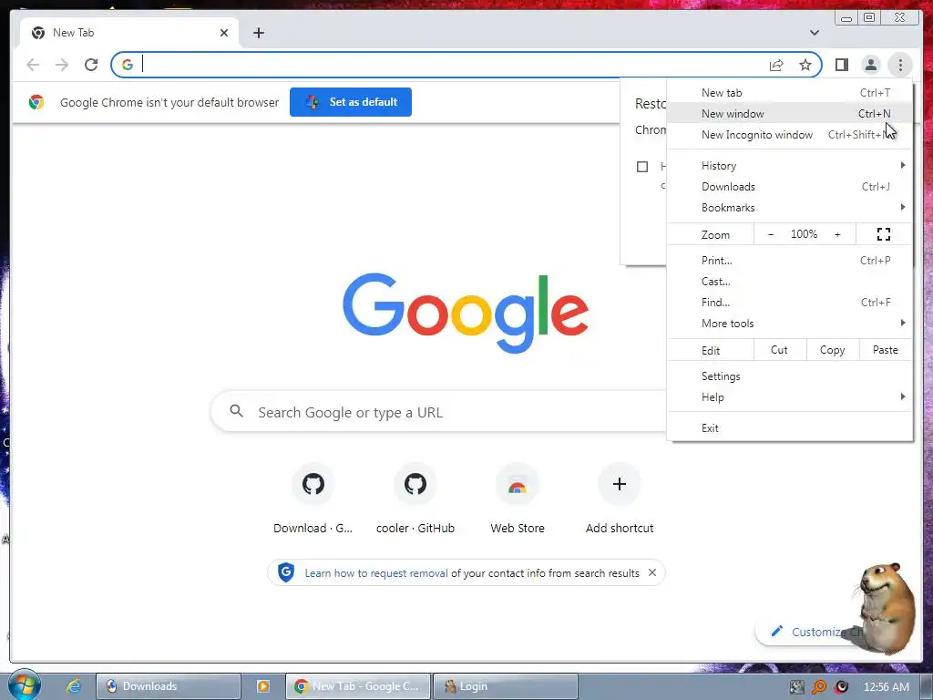Open the side panel icon
The image size is (933, 700).
tap(841, 65)
